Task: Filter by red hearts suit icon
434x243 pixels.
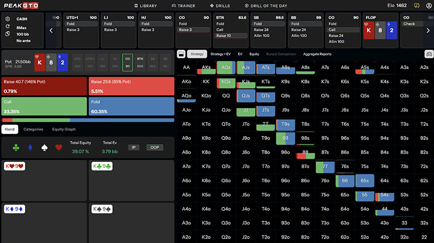Action: pyautogui.click(x=58, y=147)
